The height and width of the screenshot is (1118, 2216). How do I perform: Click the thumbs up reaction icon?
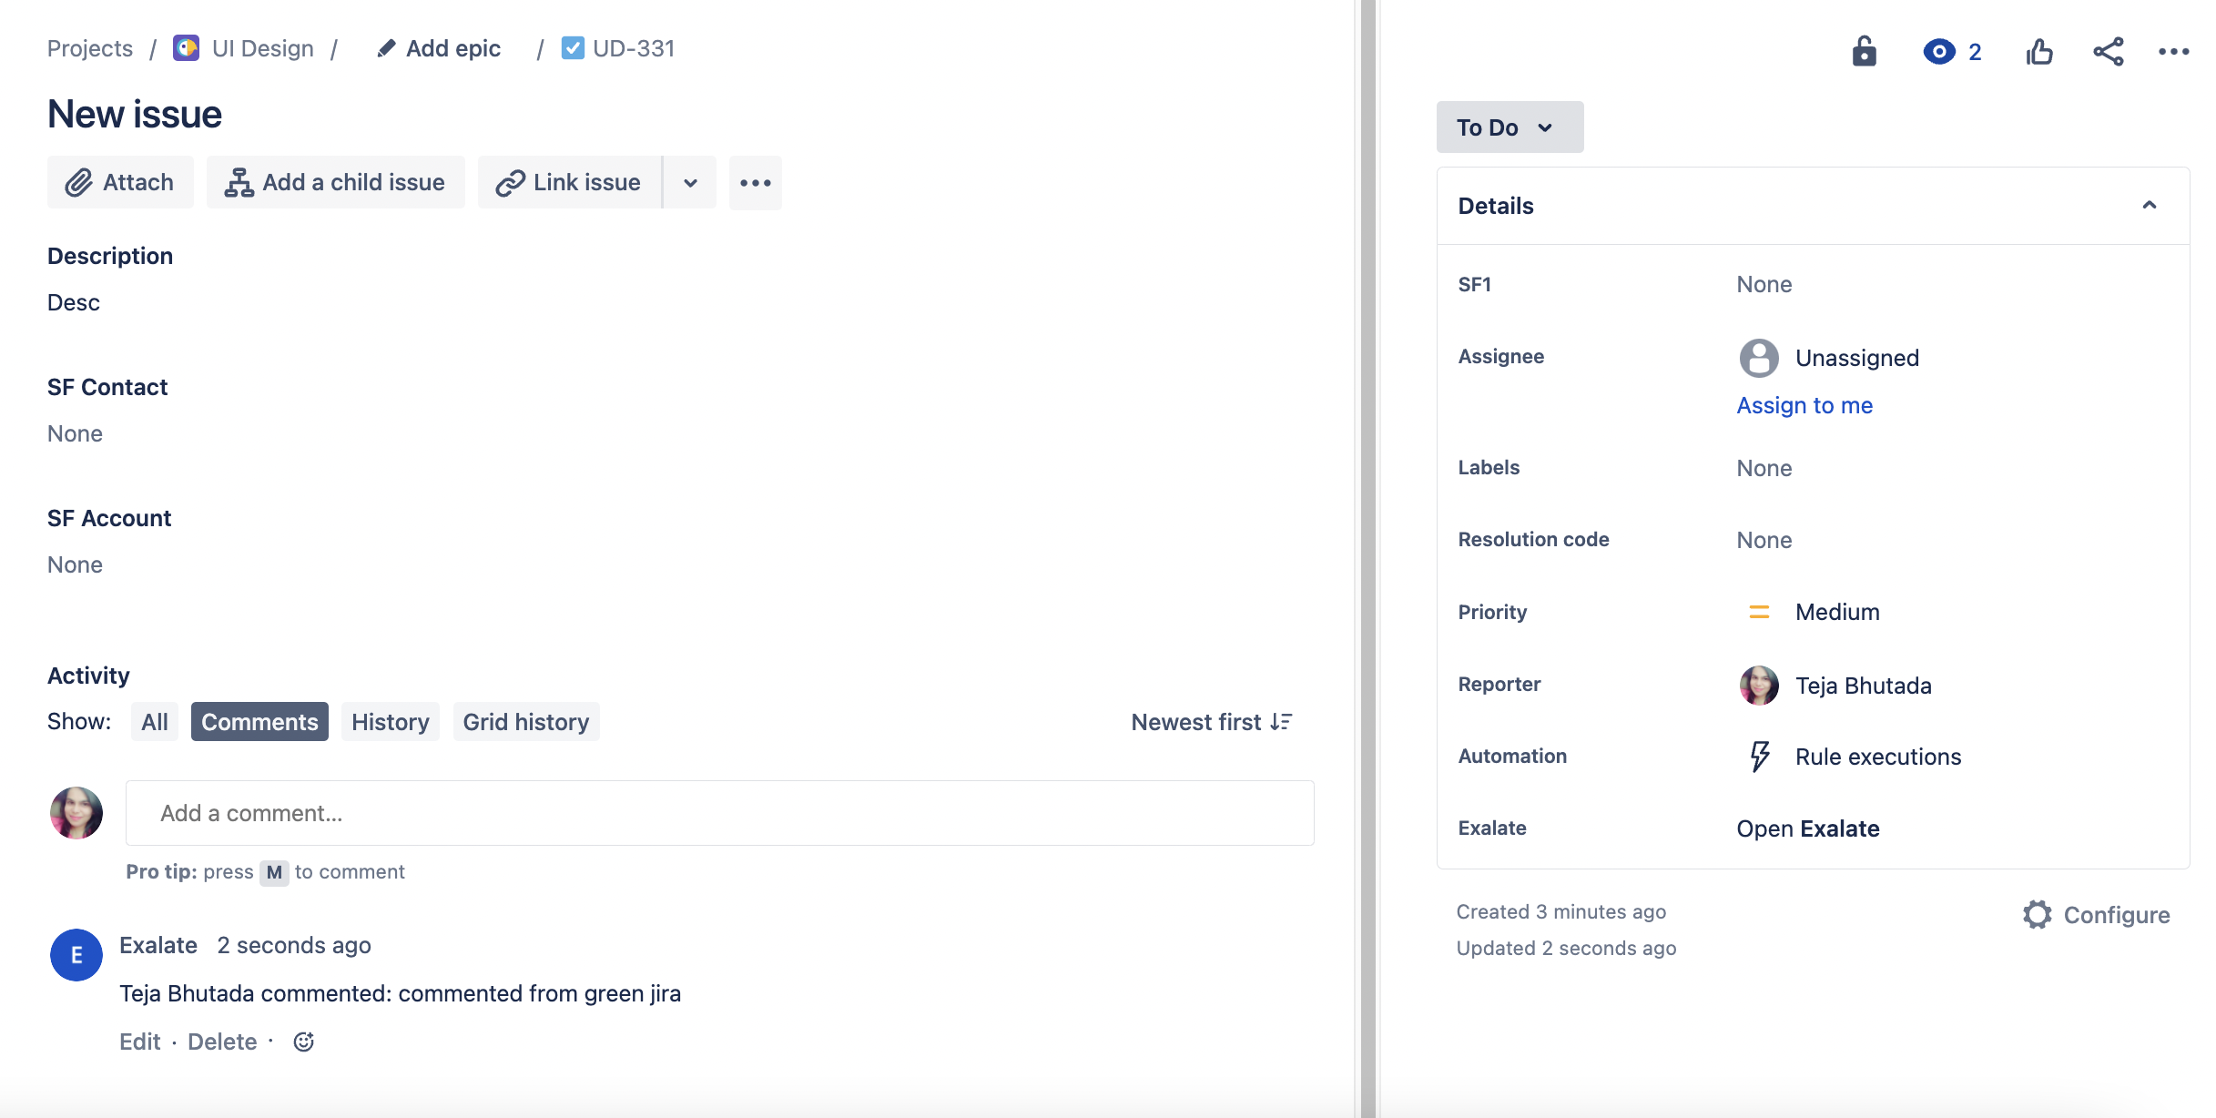click(x=2038, y=51)
